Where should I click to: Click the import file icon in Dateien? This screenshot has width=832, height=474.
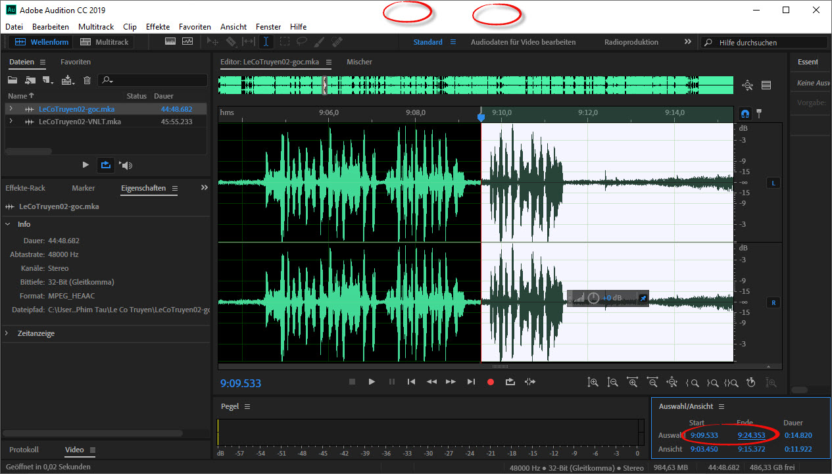(x=30, y=80)
